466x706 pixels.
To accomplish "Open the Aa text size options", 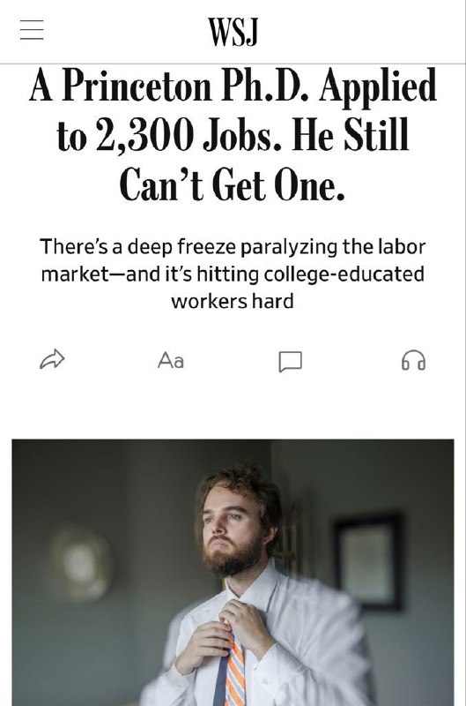I will [x=171, y=361].
